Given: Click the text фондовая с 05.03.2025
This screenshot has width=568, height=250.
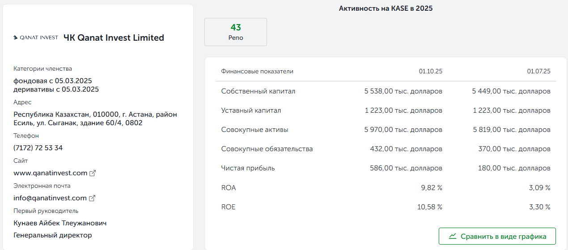Looking at the screenshot, I should [53, 81].
